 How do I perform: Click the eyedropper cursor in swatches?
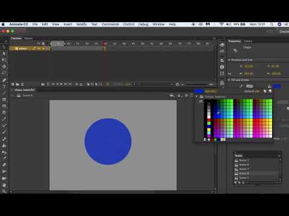[x=219, y=112]
